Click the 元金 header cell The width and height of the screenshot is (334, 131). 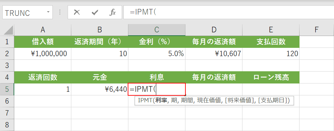(100, 77)
